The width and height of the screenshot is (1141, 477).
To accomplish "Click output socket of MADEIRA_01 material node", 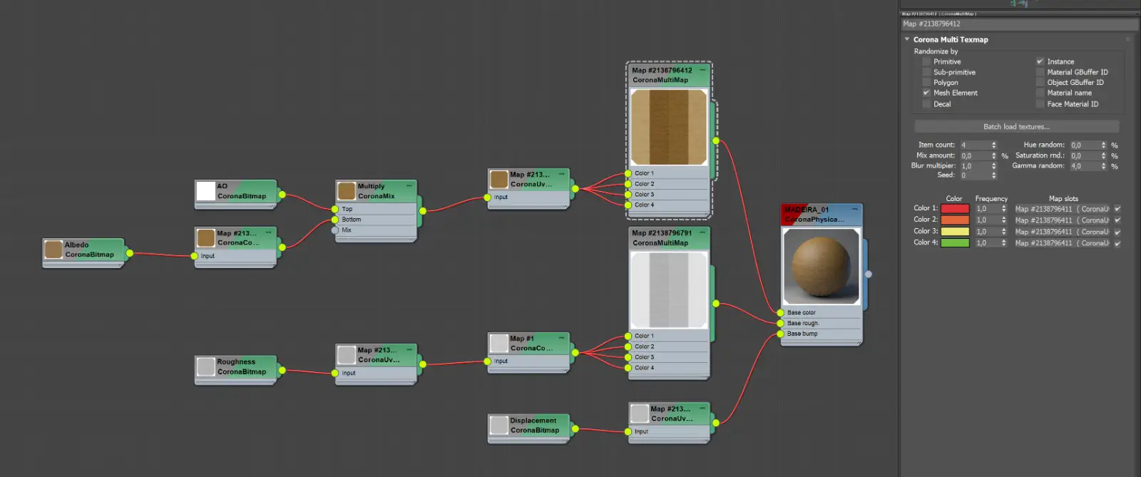I will (868, 274).
